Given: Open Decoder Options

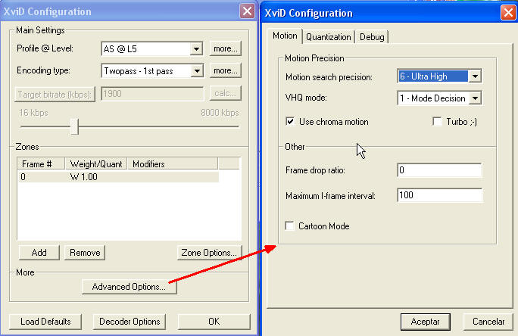Looking at the screenshot, I should [129, 322].
